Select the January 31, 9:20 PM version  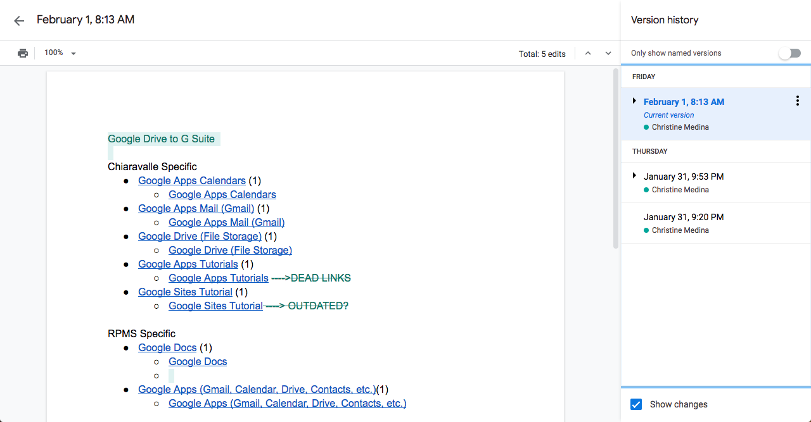[x=684, y=217]
